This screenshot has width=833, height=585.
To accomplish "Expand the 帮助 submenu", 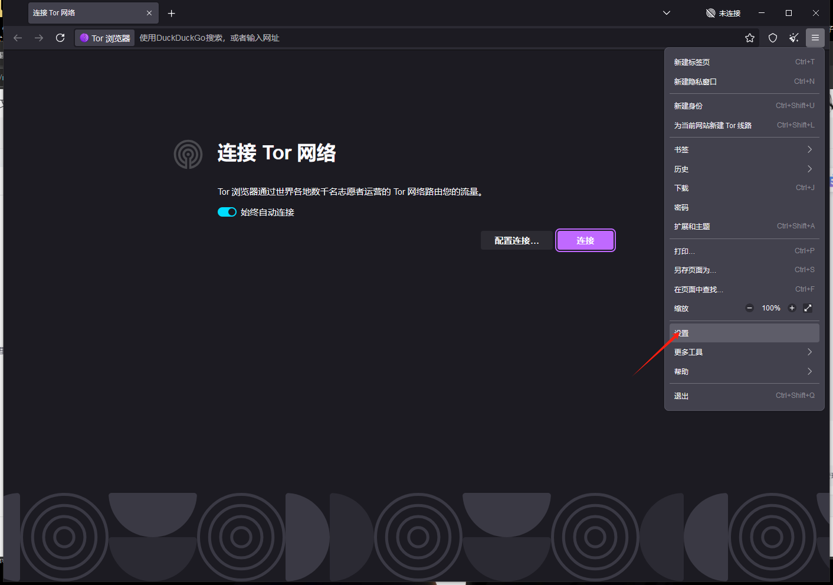I will tap(745, 371).
